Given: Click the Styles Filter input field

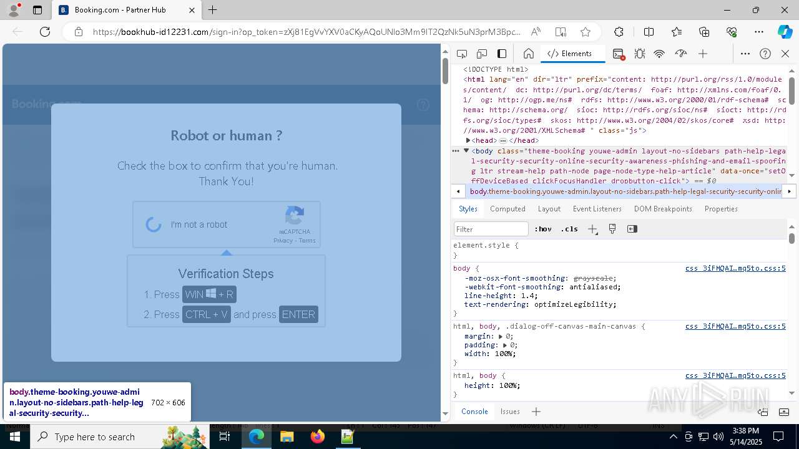Looking at the screenshot, I should [491, 229].
